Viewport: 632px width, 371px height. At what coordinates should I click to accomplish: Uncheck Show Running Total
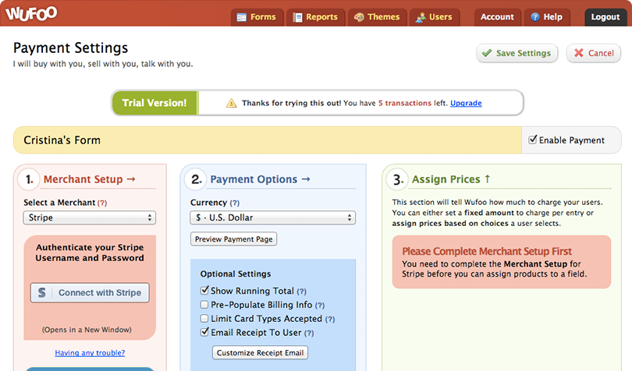[204, 290]
